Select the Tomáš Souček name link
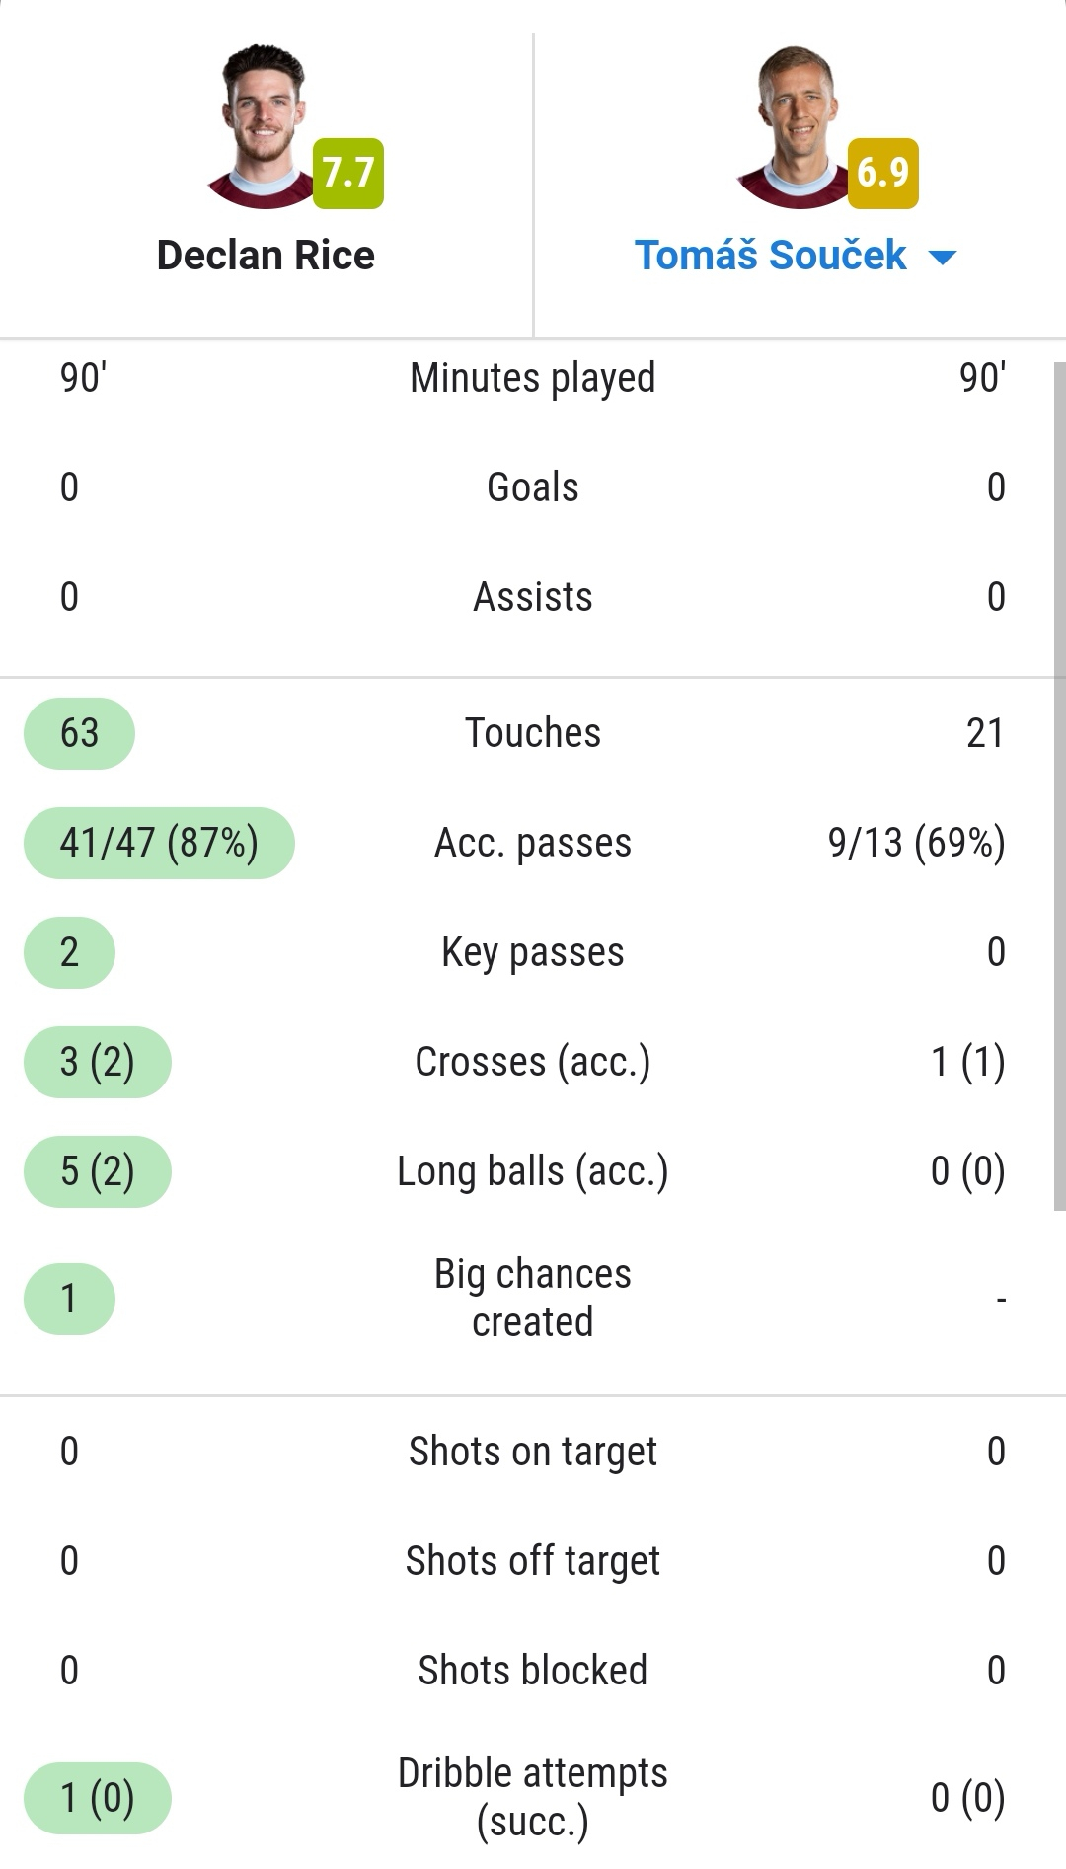The image size is (1066, 1869). click(770, 256)
